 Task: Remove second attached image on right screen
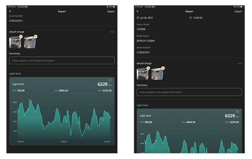pos(163,68)
